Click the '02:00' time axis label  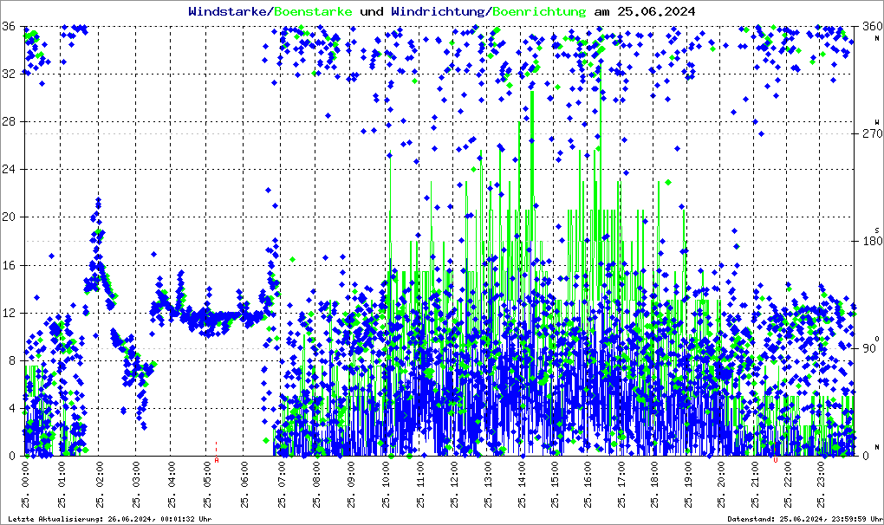[x=99, y=475]
